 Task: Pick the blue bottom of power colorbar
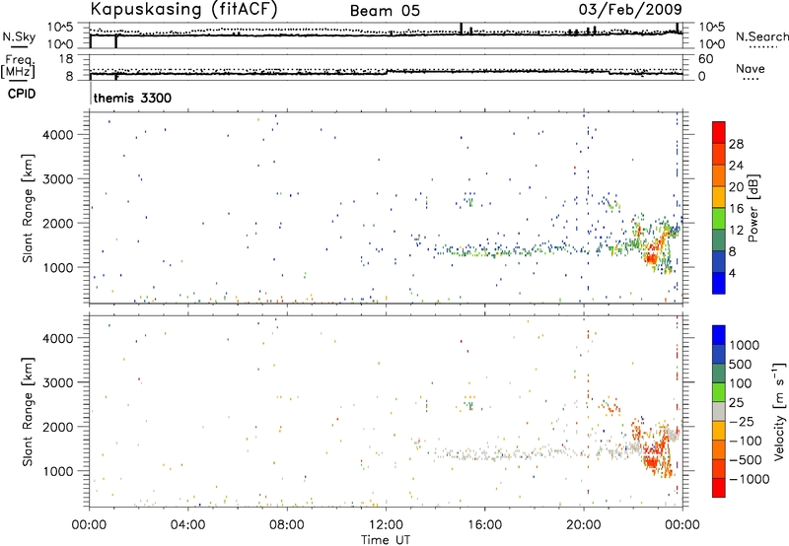719,283
